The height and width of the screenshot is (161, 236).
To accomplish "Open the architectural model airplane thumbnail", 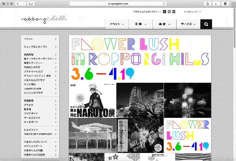I will pyautogui.click(x=92, y=135).
